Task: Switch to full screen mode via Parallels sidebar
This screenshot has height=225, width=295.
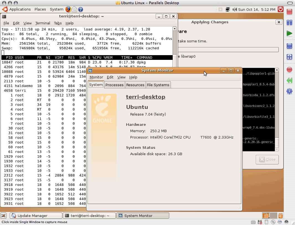Action: (289, 46)
